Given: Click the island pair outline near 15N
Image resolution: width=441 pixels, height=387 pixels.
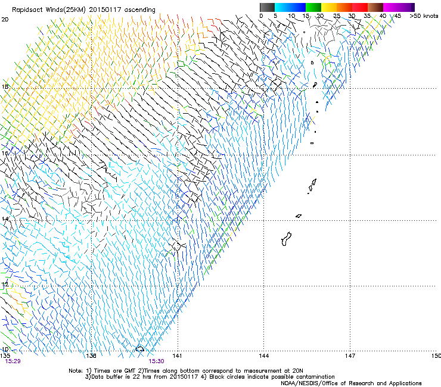Looking at the screenshot, I should [312, 186].
